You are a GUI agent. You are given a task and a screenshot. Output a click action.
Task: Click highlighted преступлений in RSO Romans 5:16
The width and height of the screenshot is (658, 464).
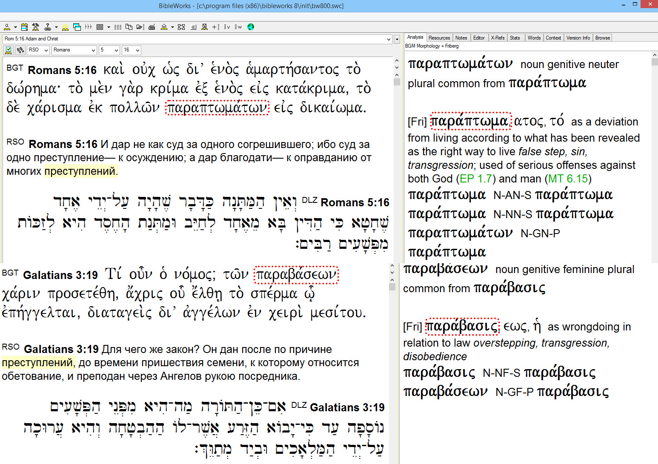coord(80,171)
